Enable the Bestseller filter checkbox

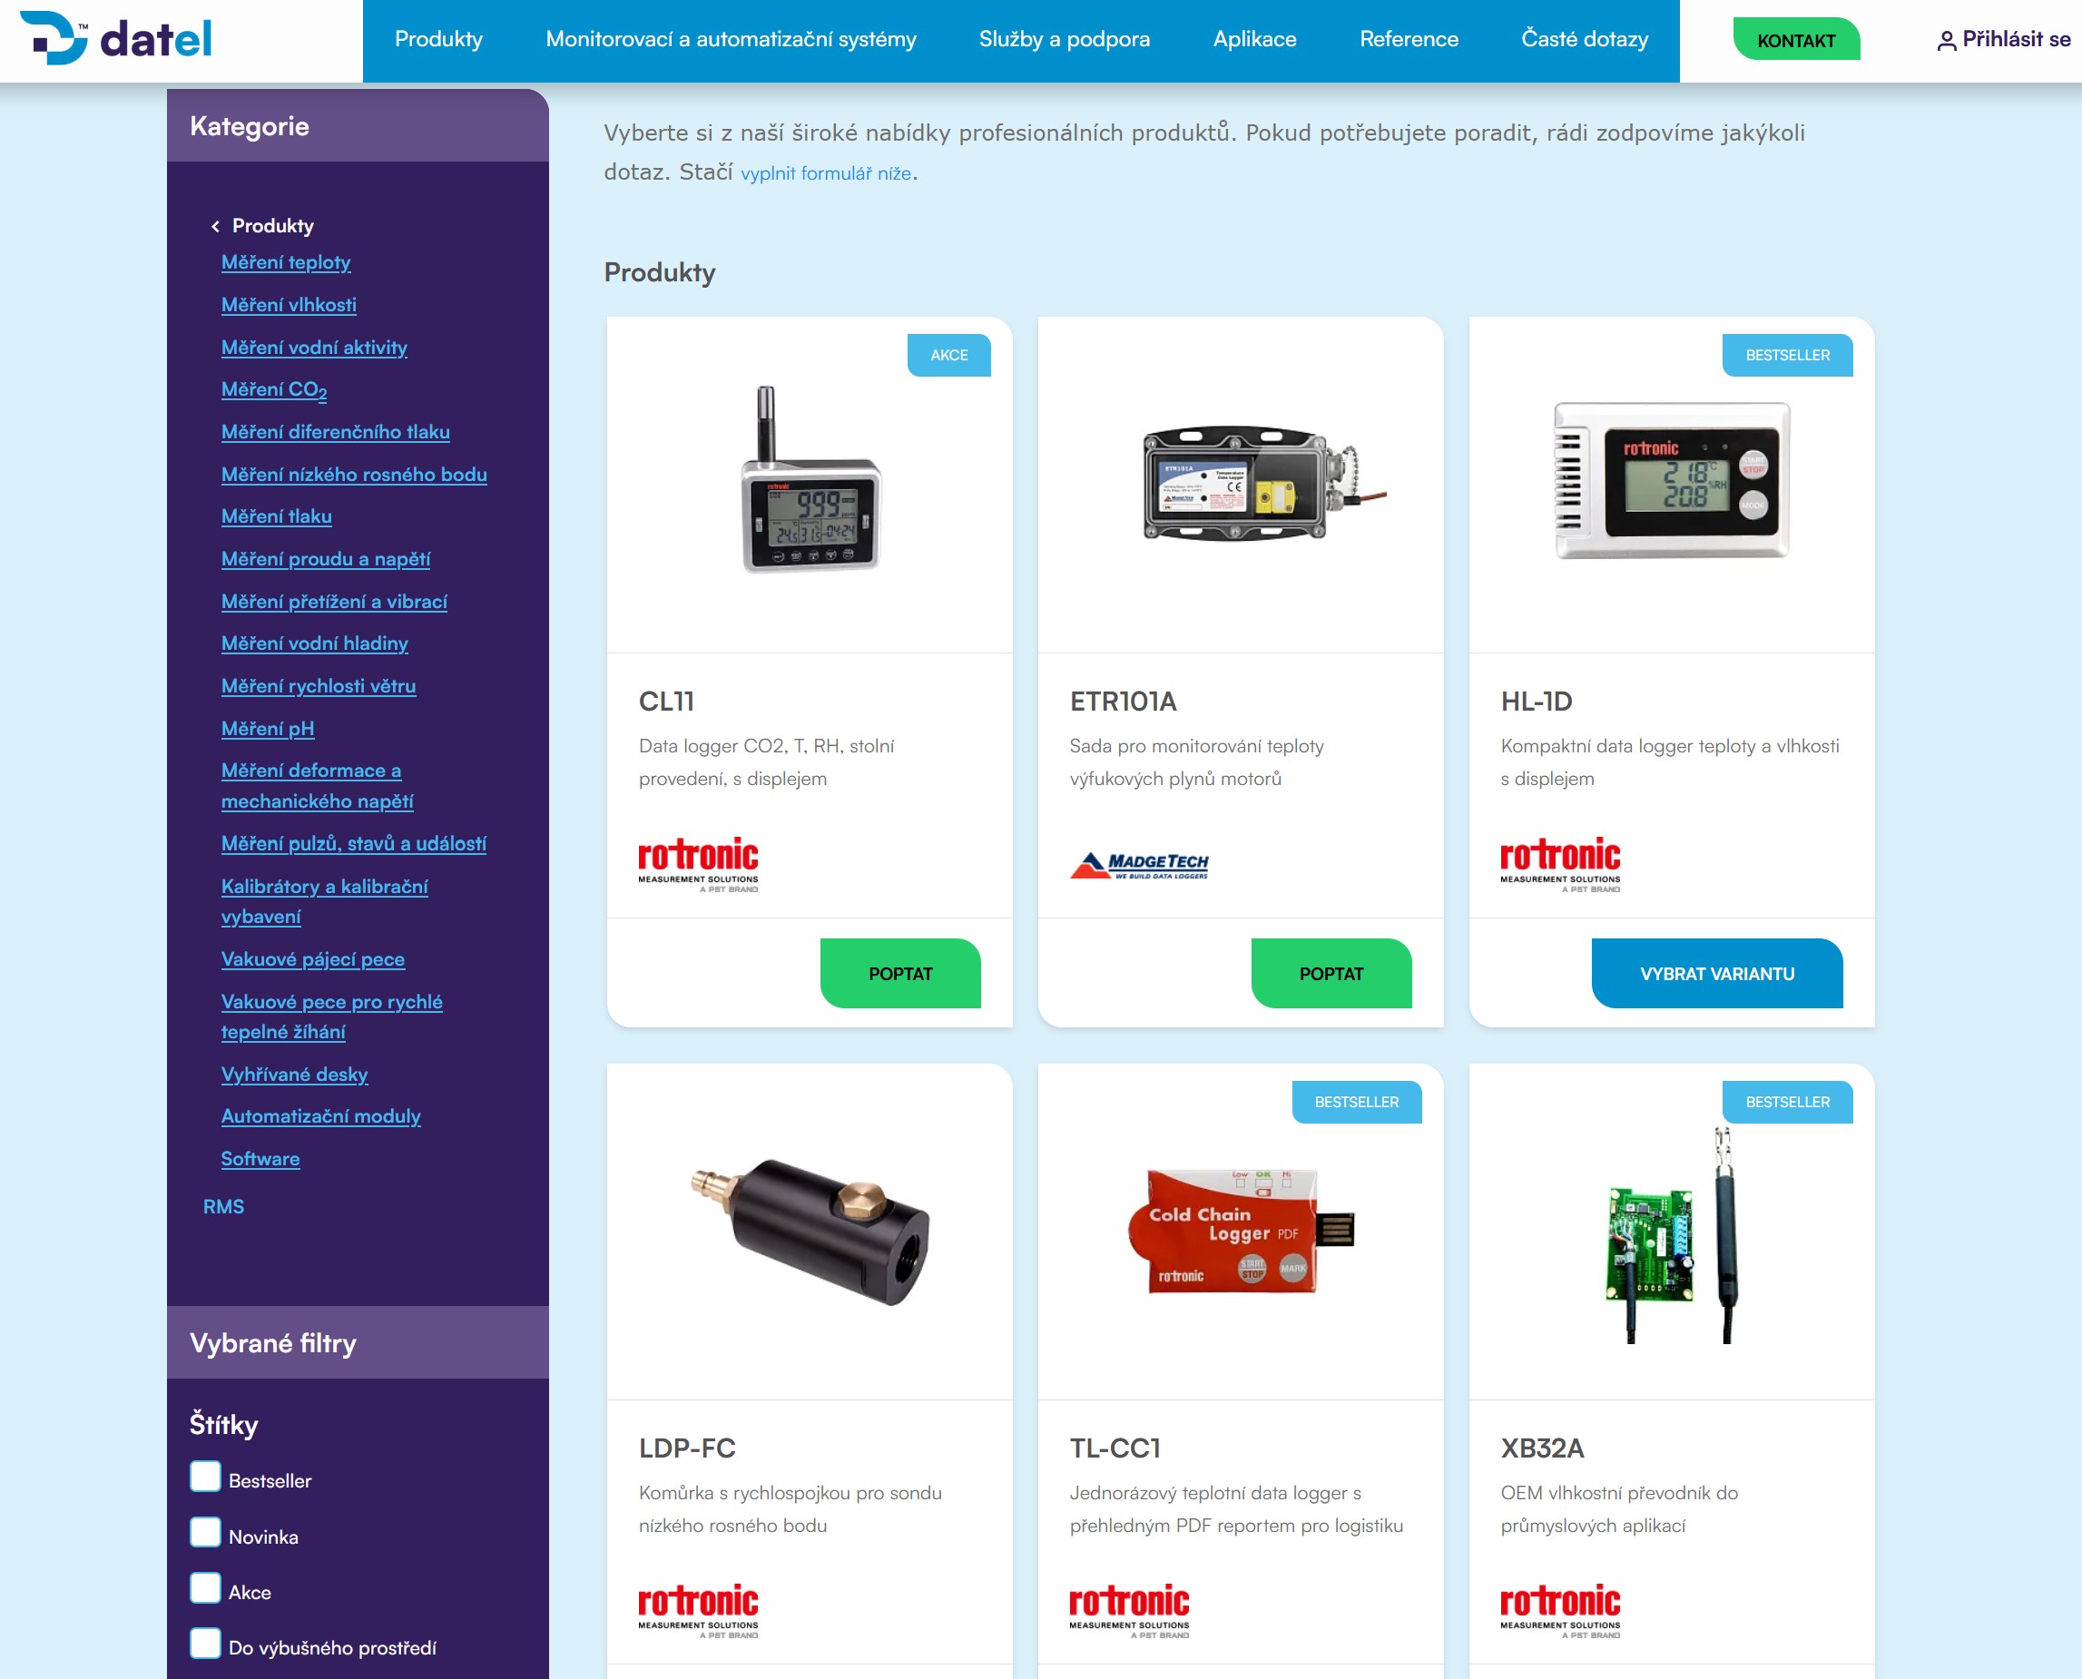tap(205, 1477)
